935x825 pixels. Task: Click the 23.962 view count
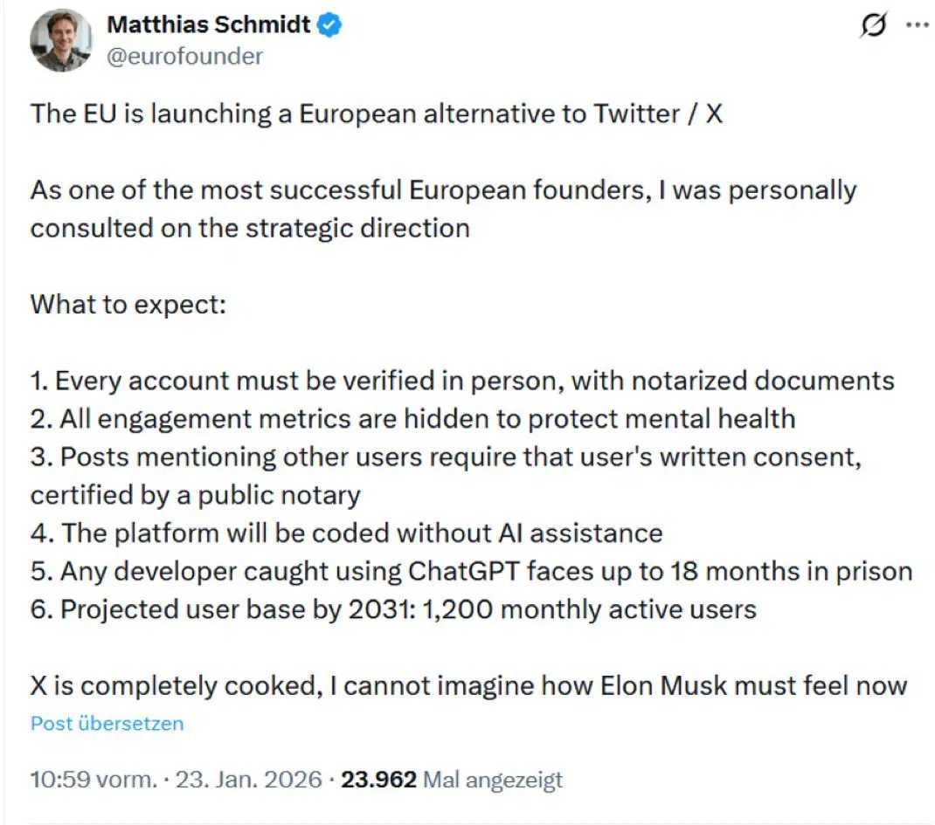[378, 779]
